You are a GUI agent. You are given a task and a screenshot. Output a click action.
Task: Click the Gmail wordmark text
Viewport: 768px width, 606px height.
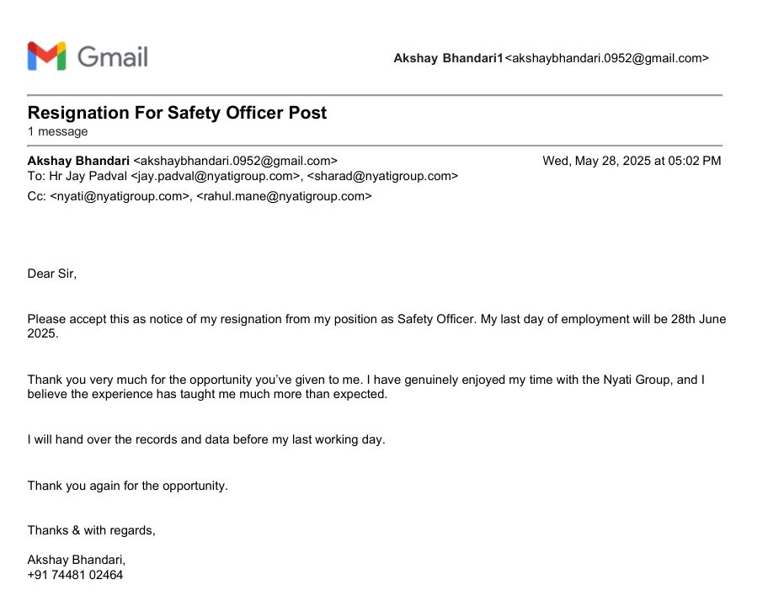tap(113, 57)
